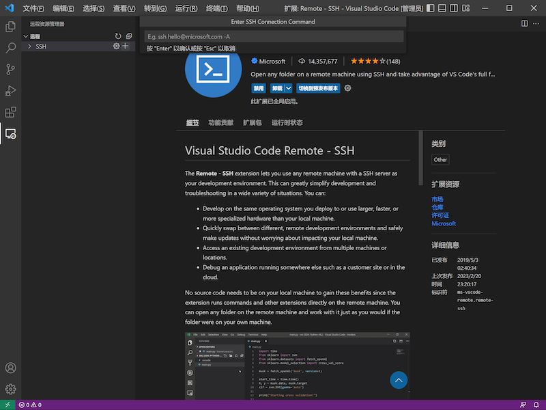Image resolution: width=546 pixels, height=410 pixels.
Task: Collapse the 远程 section header
Action: (x=35, y=36)
